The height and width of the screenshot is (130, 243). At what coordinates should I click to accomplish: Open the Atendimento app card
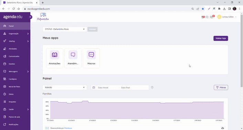coord(73,58)
